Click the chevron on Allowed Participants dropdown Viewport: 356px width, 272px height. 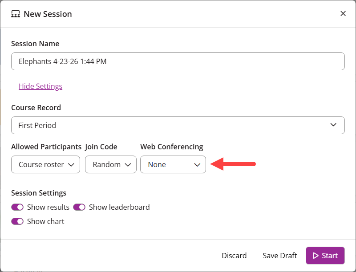tap(70, 164)
